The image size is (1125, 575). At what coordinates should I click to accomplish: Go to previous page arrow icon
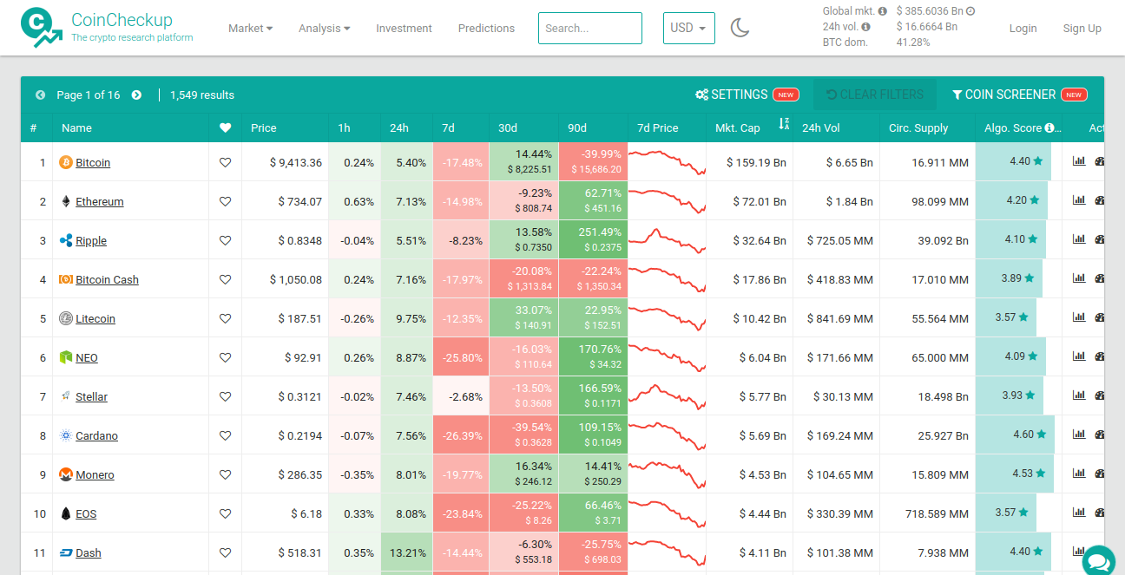coord(41,95)
